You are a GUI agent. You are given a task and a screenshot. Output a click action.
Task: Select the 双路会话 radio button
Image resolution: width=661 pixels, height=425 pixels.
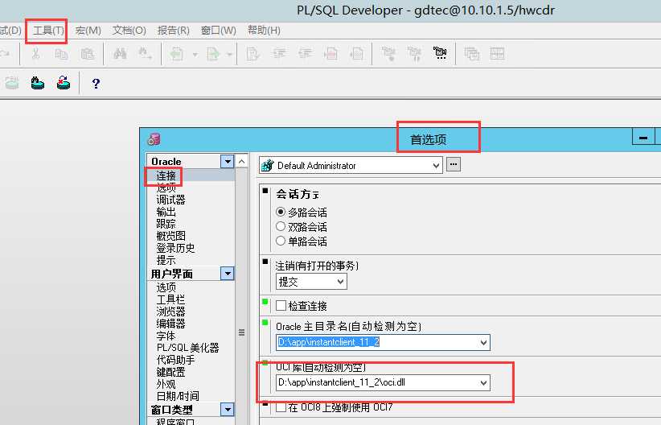pyautogui.click(x=281, y=226)
